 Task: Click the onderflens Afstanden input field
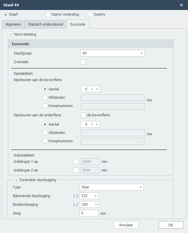pos(113,133)
